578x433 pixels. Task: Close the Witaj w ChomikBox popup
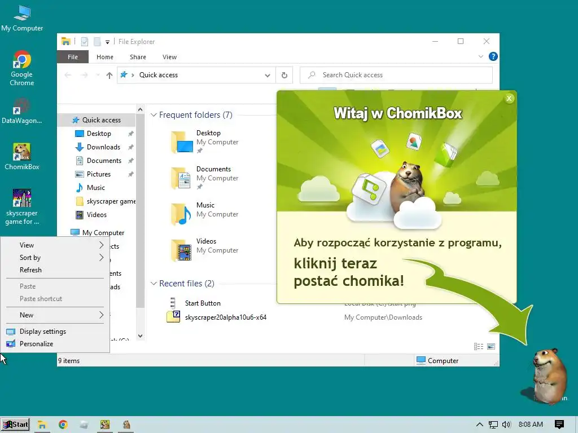[x=509, y=98]
